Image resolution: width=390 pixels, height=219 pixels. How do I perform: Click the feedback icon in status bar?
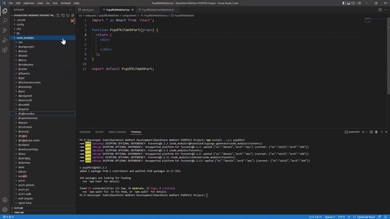380,217
